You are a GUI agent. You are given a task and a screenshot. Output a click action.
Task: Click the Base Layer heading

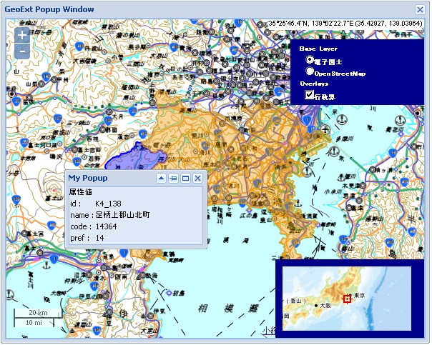tap(318, 49)
